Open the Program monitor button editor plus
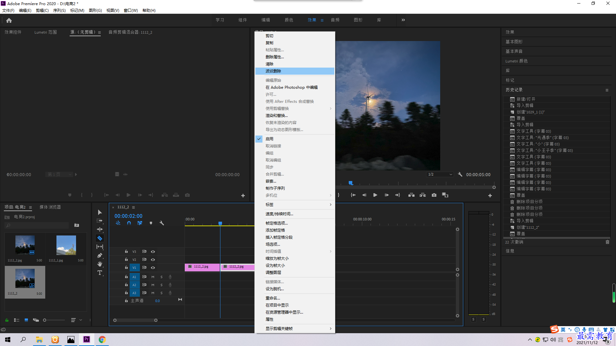 tap(490, 195)
